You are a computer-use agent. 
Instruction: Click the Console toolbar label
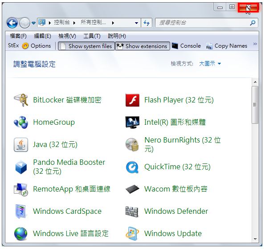click(x=191, y=46)
